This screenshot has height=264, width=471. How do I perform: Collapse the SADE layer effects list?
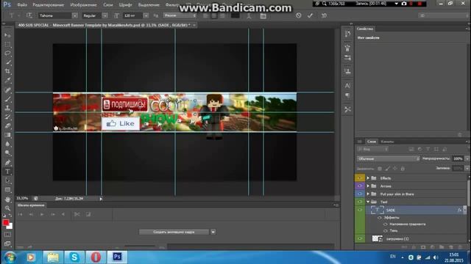(465, 210)
